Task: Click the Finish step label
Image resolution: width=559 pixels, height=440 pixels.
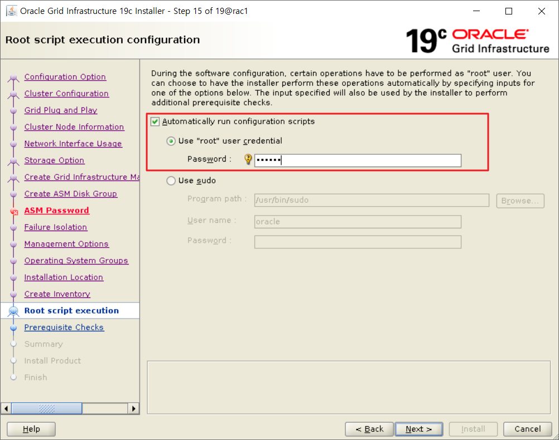Action: coord(36,378)
